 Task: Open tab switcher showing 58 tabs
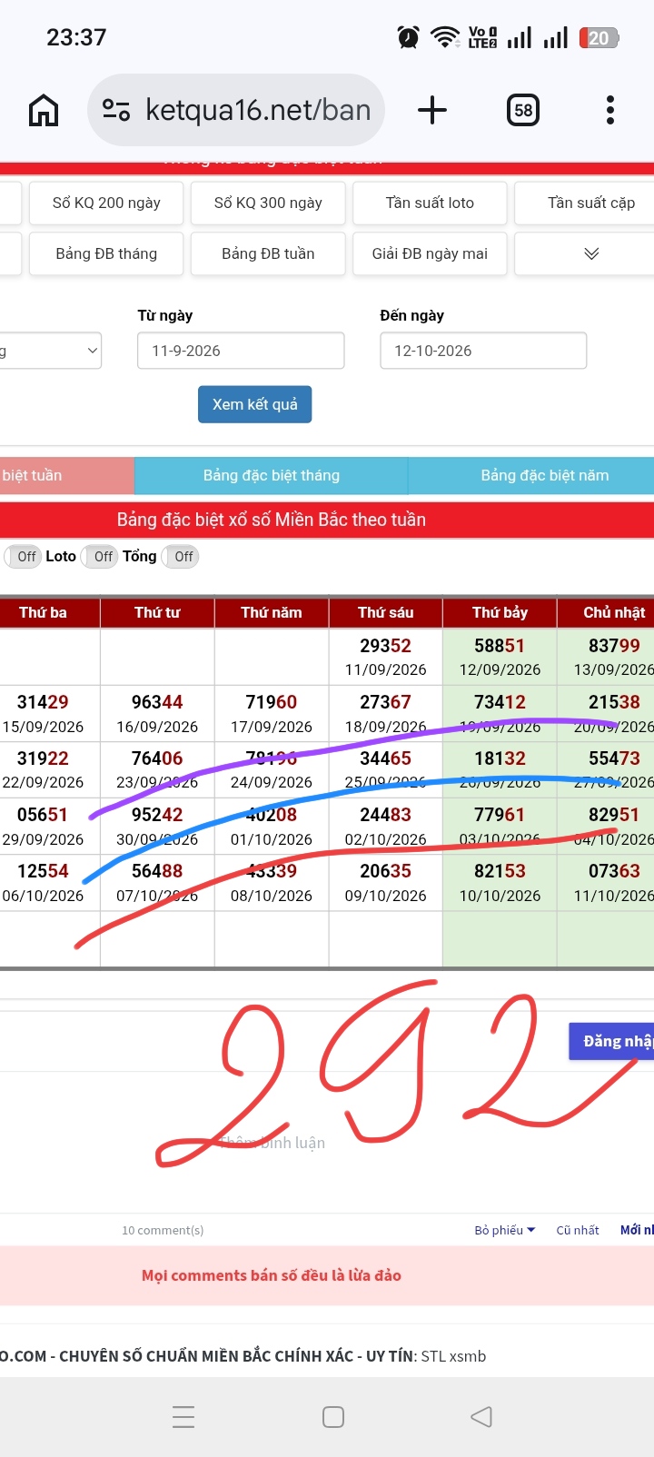[523, 111]
